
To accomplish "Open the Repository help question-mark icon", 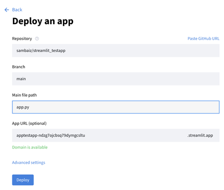I will coord(37,39).
